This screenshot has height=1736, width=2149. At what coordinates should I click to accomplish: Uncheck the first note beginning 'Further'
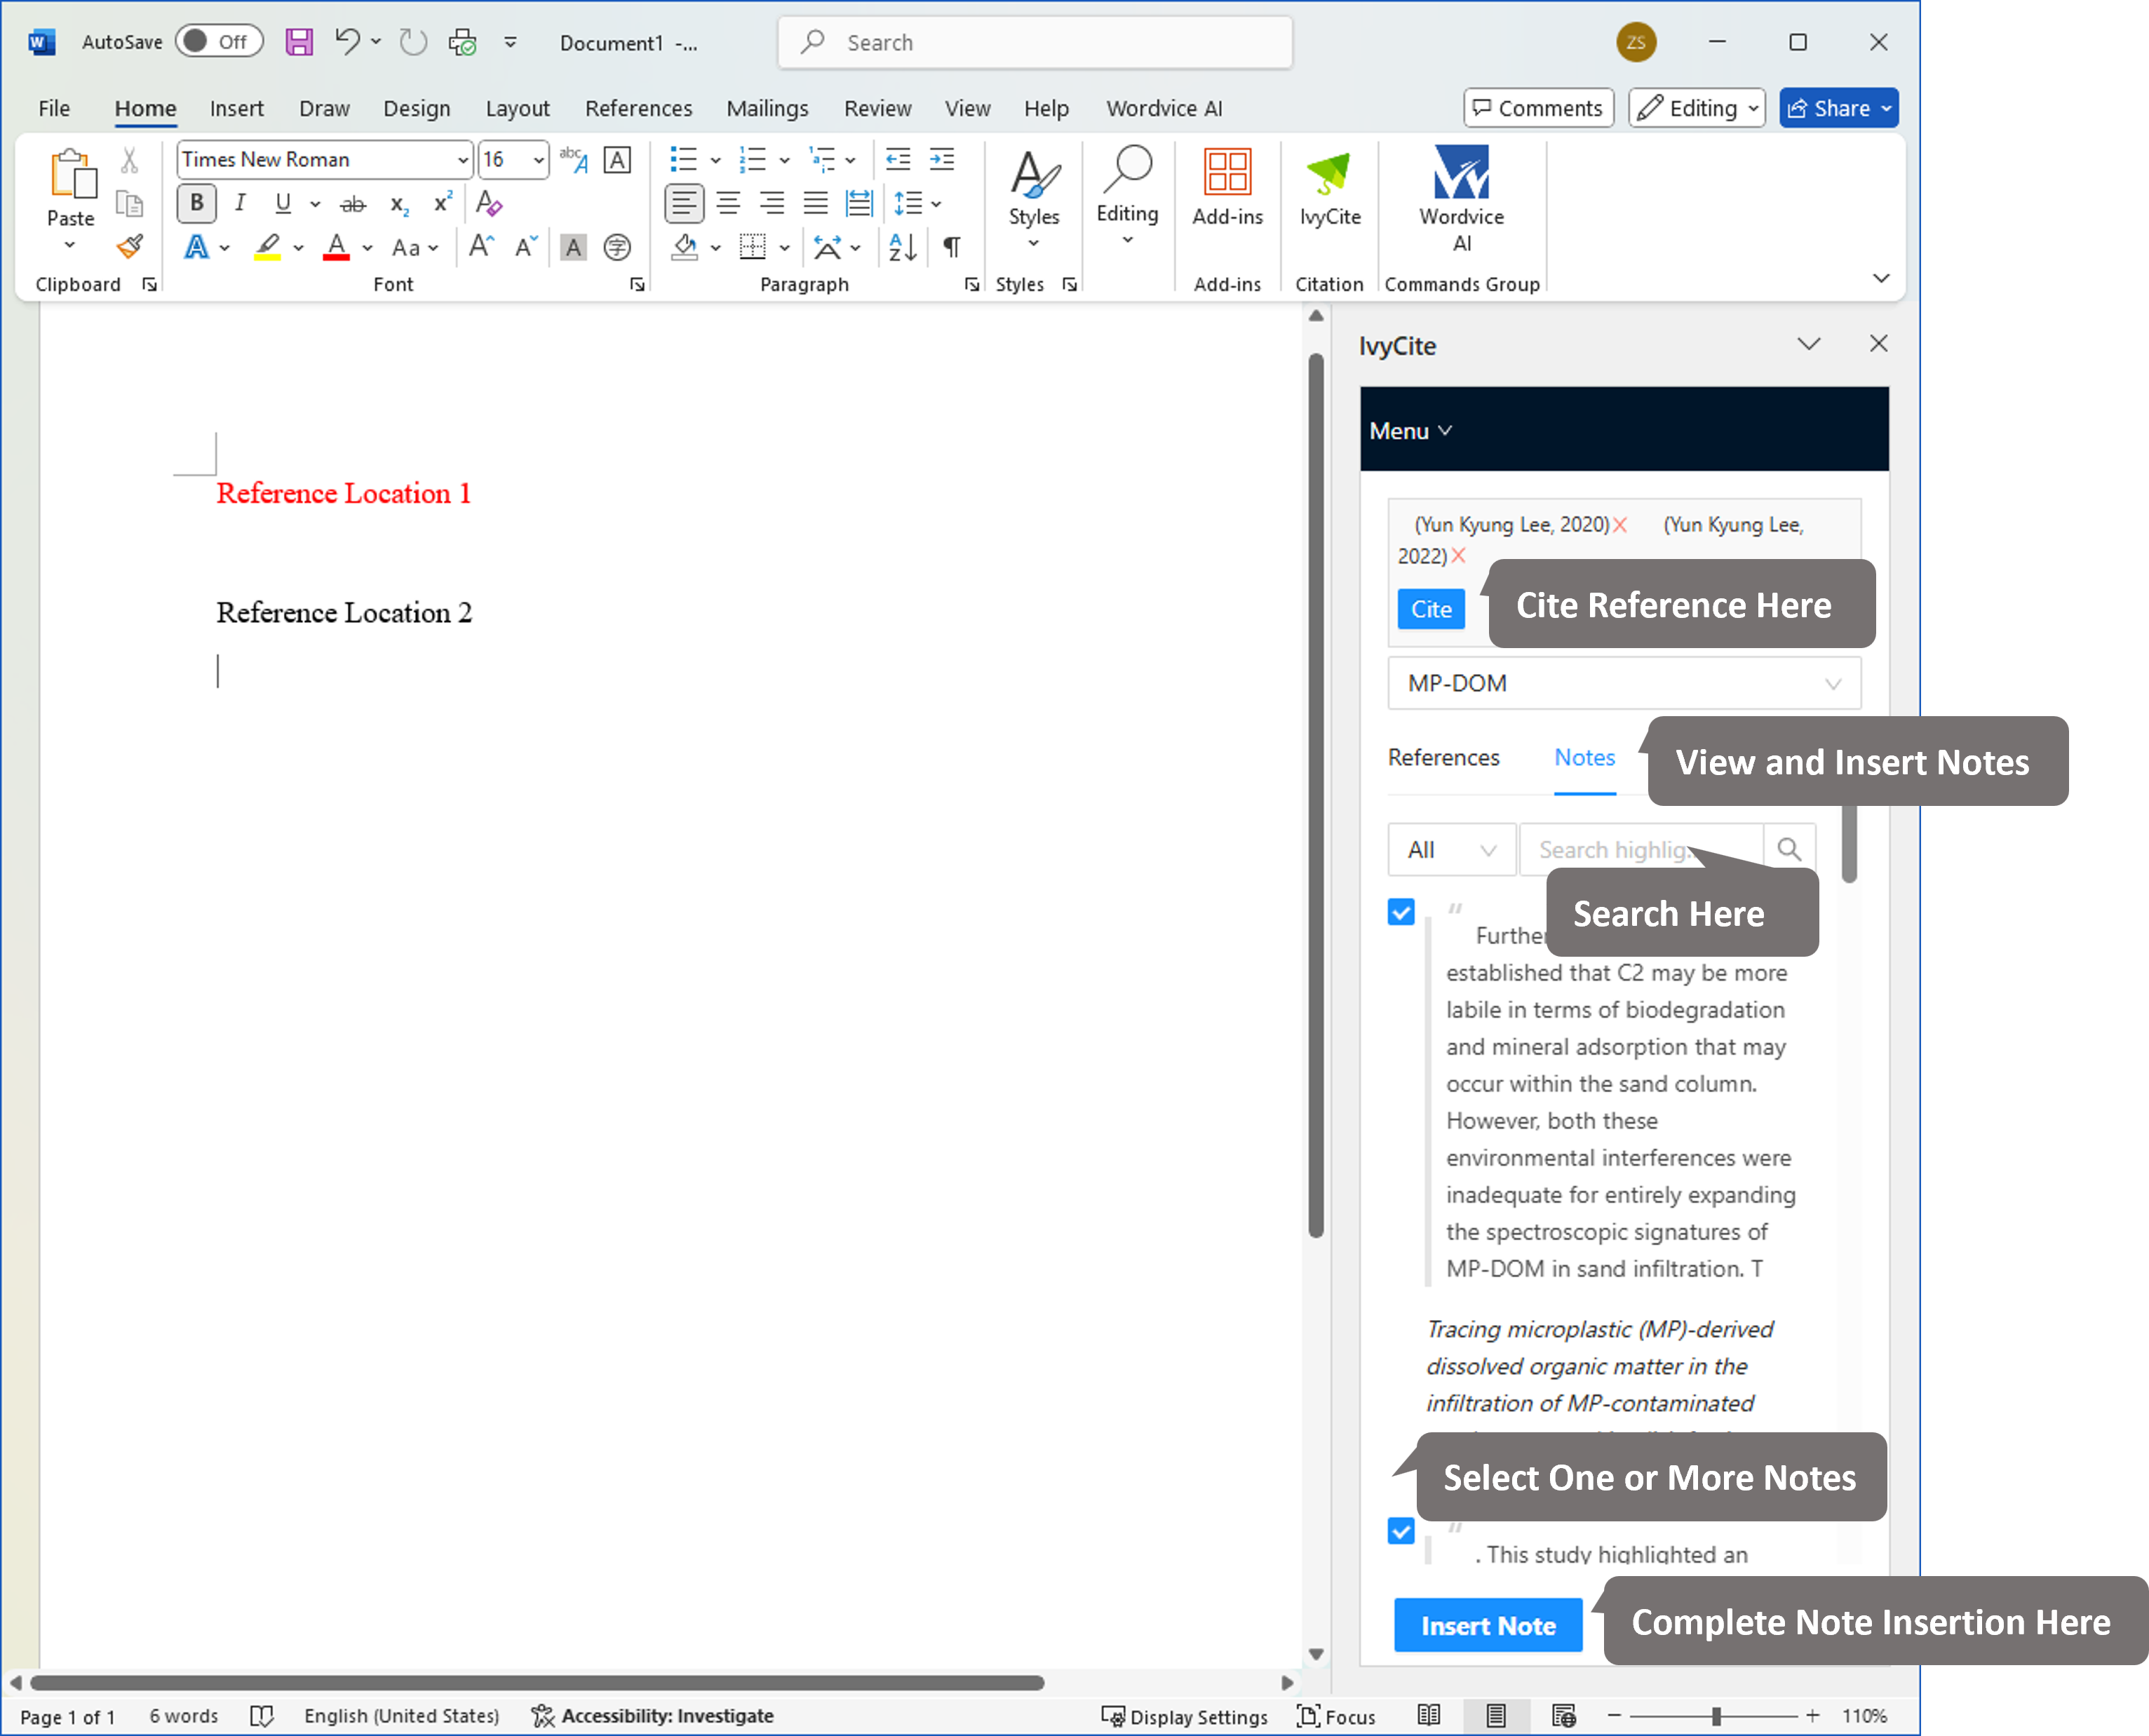point(1401,911)
